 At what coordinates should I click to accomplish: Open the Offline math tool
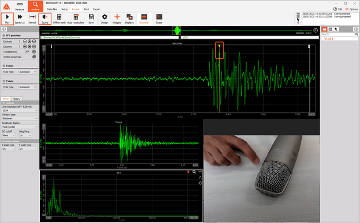click(x=59, y=18)
